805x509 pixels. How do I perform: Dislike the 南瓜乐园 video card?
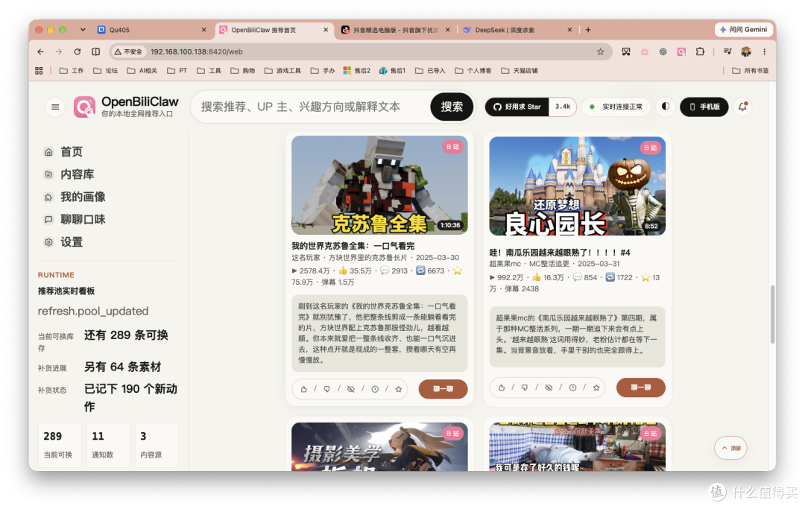click(525, 388)
